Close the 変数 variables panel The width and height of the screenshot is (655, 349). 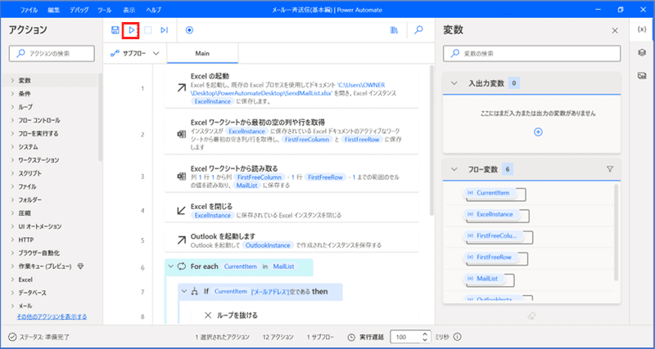coord(615,30)
